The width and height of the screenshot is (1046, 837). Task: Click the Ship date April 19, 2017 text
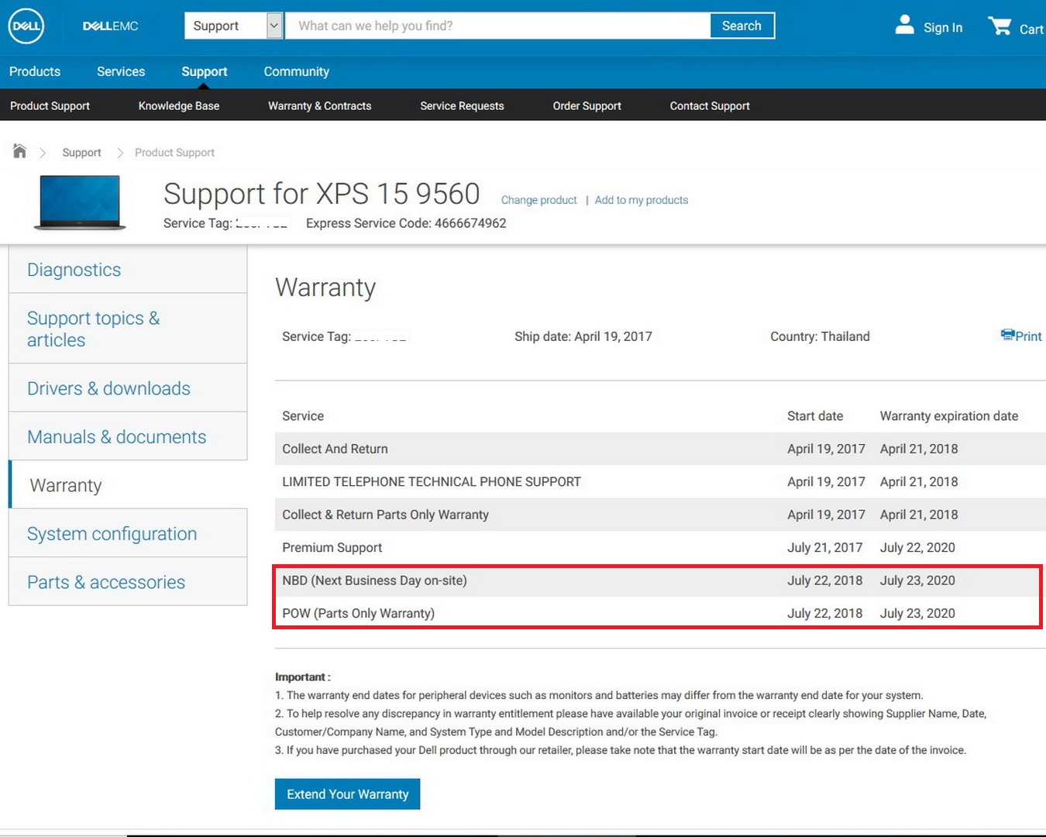click(x=583, y=336)
